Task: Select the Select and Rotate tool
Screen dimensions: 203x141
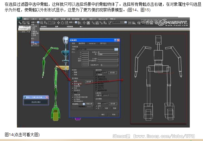Action: (x=62, y=23)
